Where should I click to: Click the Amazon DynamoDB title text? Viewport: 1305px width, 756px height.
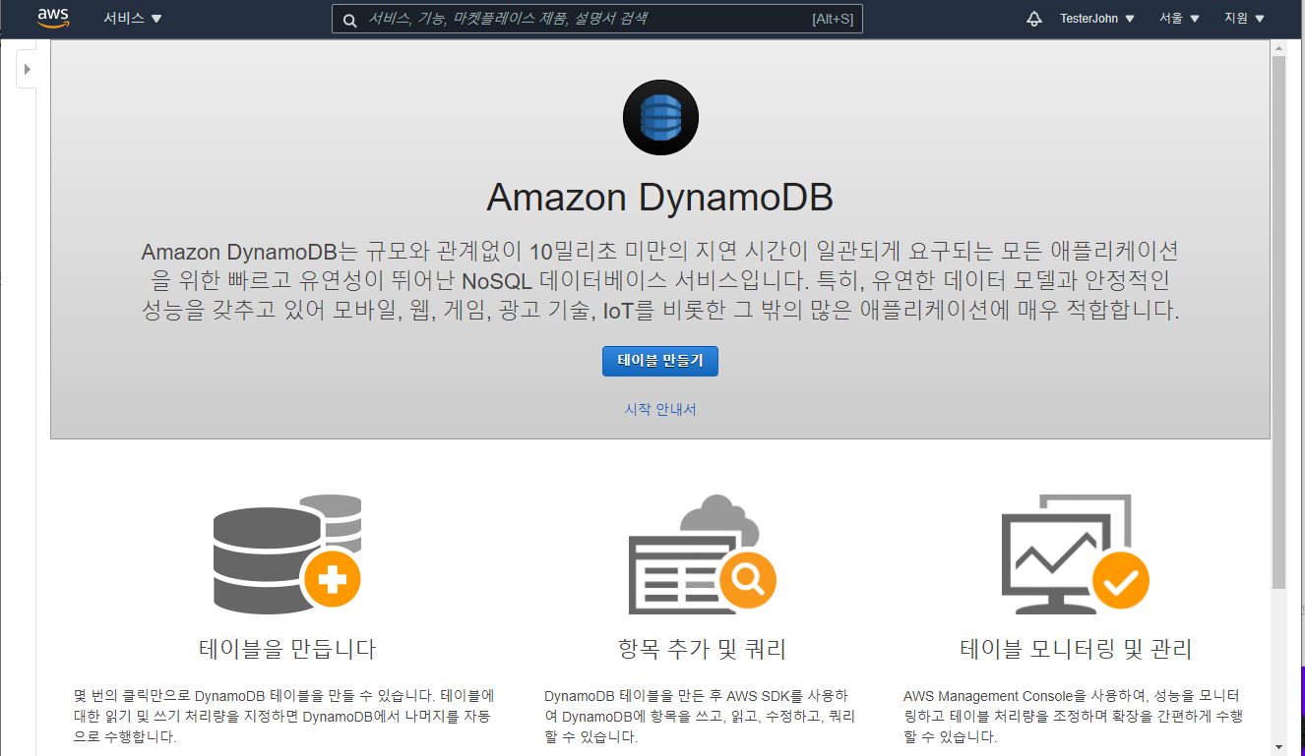(x=660, y=198)
